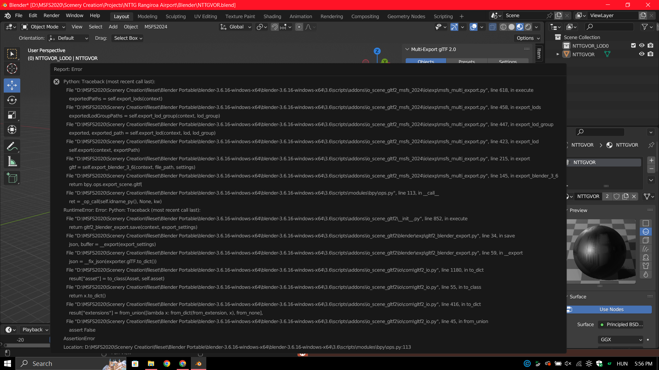Click the material preview sphere thumbnail

coord(601,252)
